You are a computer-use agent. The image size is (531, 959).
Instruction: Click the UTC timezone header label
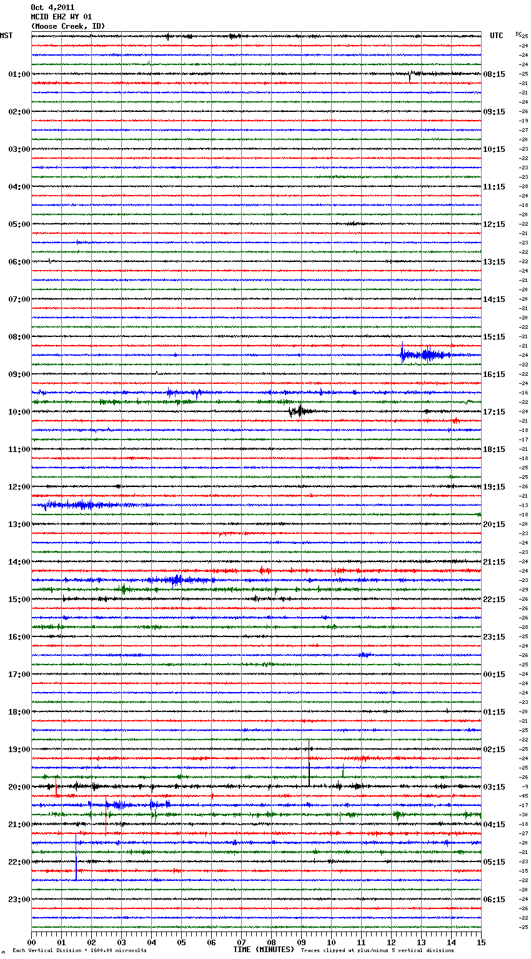click(x=496, y=36)
